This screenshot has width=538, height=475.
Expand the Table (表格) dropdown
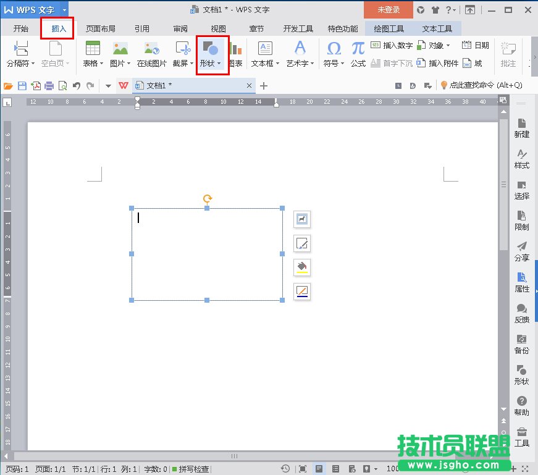click(x=93, y=63)
